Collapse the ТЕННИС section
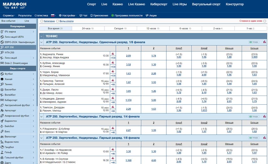Screen dimensions: 268x164 click(x=41, y=36)
